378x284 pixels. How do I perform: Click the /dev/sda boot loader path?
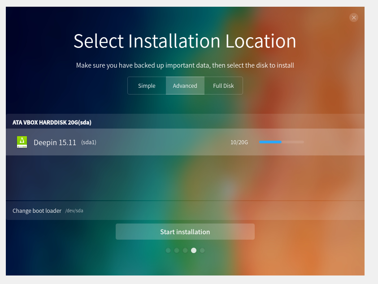pos(74,211)
